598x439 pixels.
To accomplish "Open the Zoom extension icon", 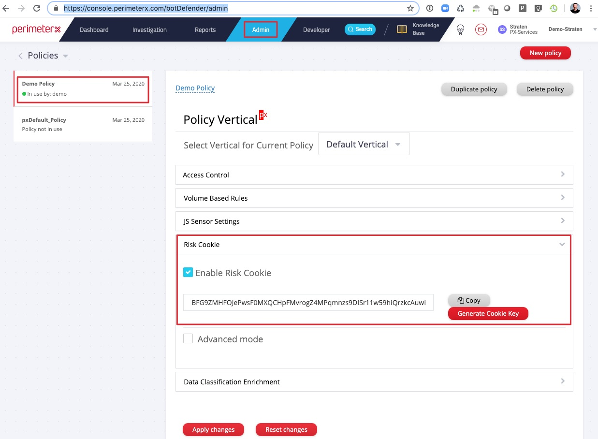I will pos(445,8).
